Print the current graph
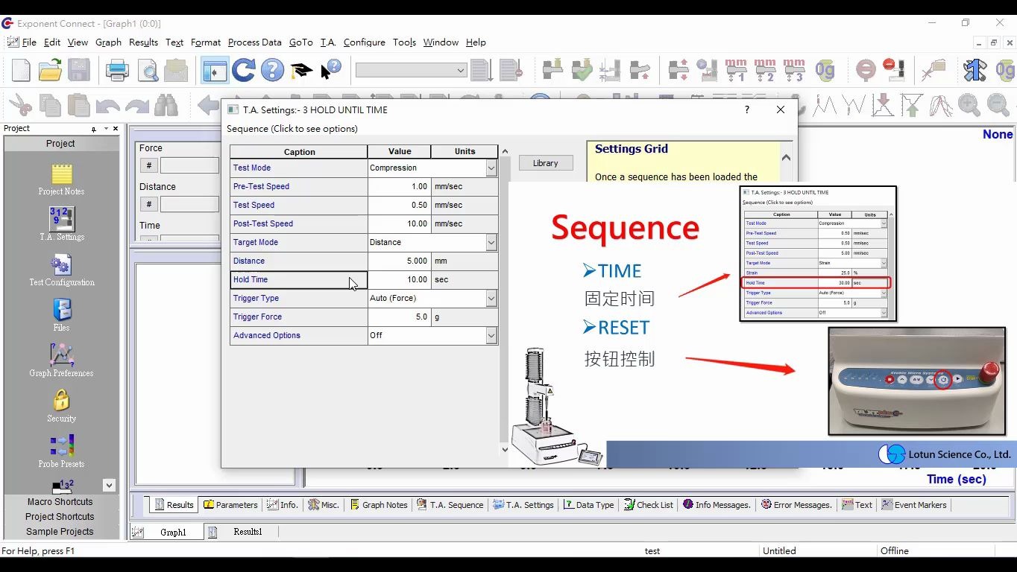The image size is (1017, 572). point(117,69)
